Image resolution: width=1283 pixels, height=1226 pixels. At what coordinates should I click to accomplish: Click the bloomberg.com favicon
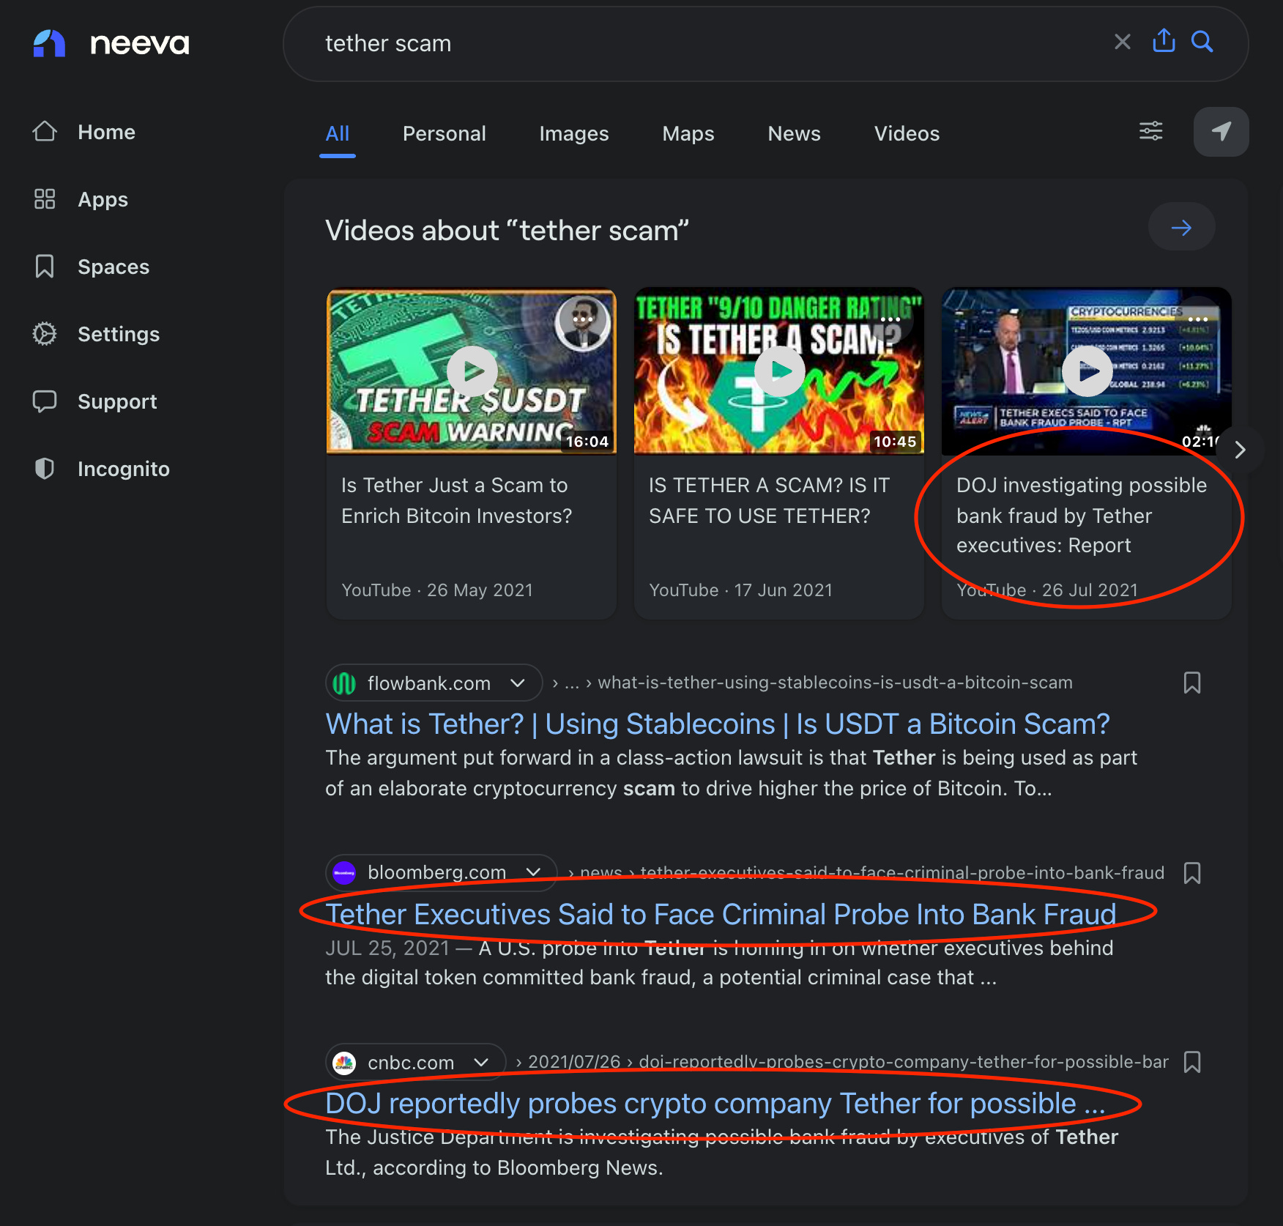pyautogui.click(x=344, y=873)
